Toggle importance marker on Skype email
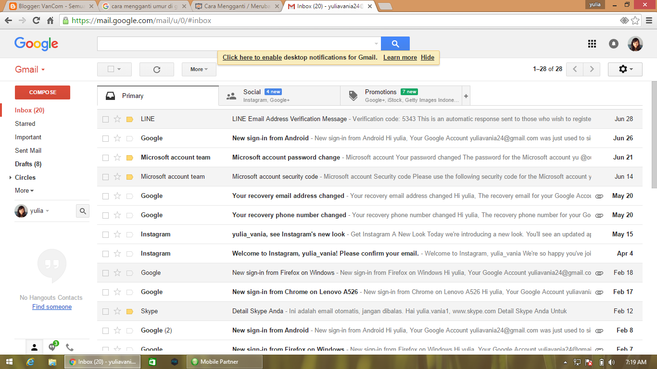 click(129, 311)
